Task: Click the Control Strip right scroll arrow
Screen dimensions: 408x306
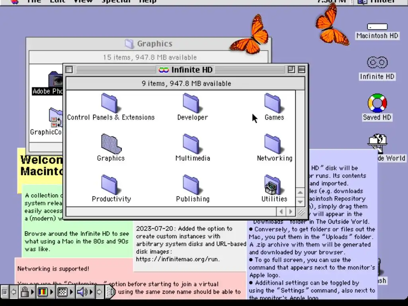Action: coord(99,292)
